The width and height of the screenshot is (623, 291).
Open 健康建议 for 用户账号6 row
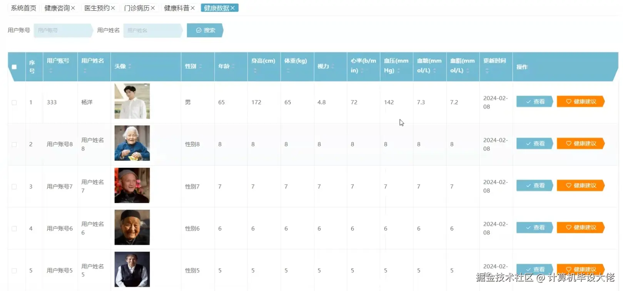coord(581,227)
